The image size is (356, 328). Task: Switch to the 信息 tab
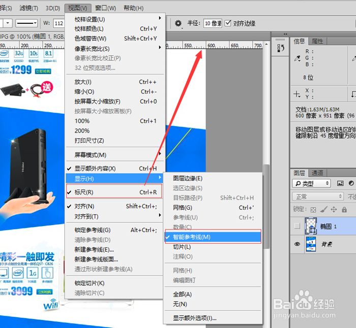[299, 41]
